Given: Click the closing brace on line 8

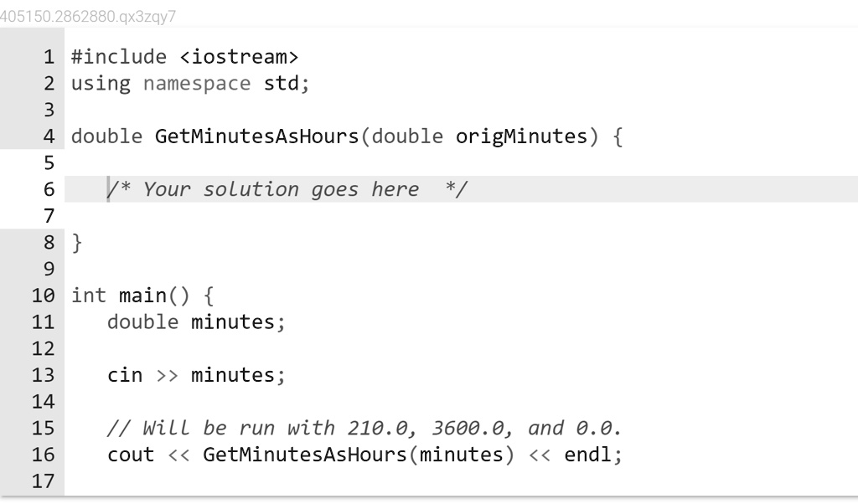Looking at the screenshot, I should pos(76,242).
